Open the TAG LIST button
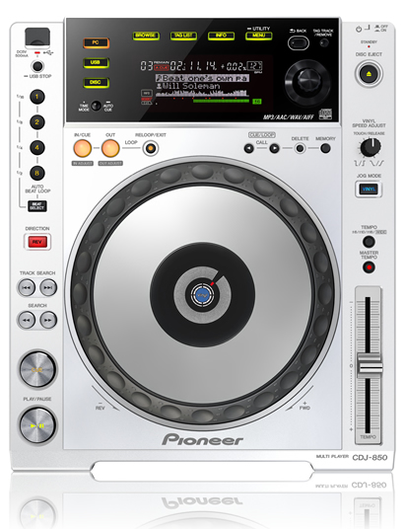405x529 pixels. 183,36
